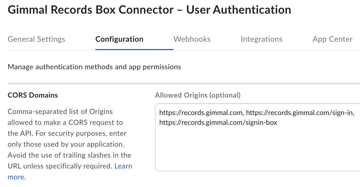The width and height of the screenshot is (360, 187).
Task: Click the Learn more link
Action: pyautogui.click(x=123, y=166)
